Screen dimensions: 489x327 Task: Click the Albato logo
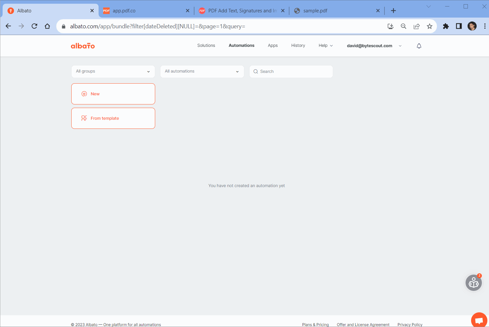83,46
